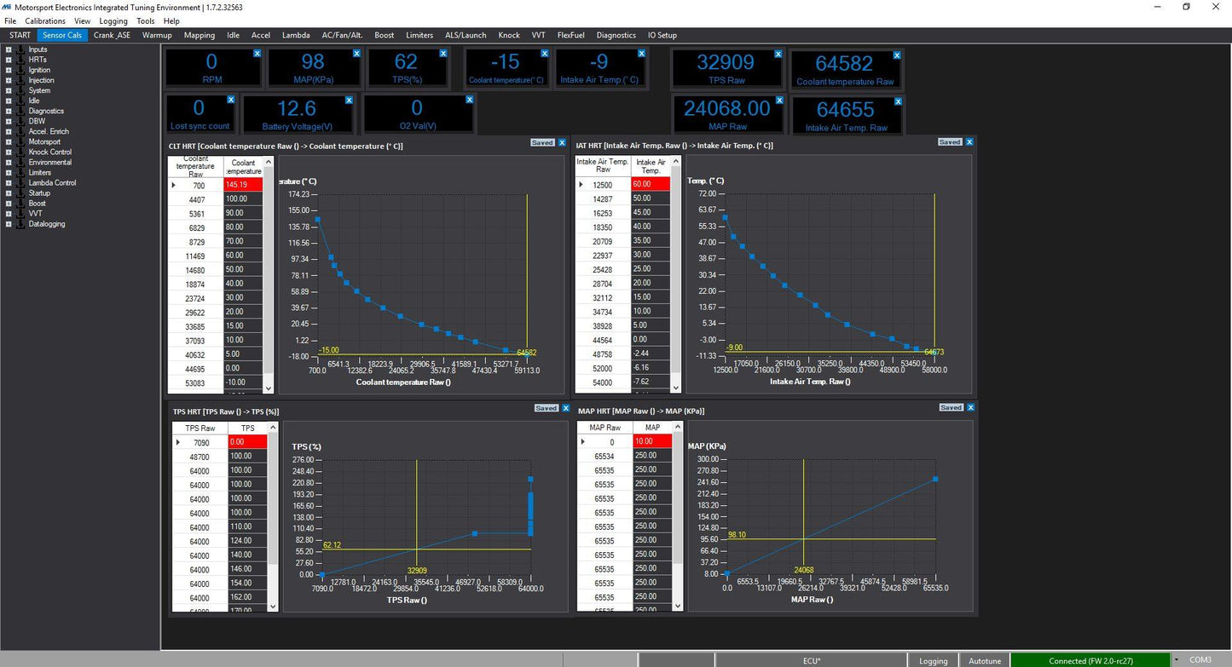
Task: Click the Ignition download arrow icon
Action: (x=20, y=70)
